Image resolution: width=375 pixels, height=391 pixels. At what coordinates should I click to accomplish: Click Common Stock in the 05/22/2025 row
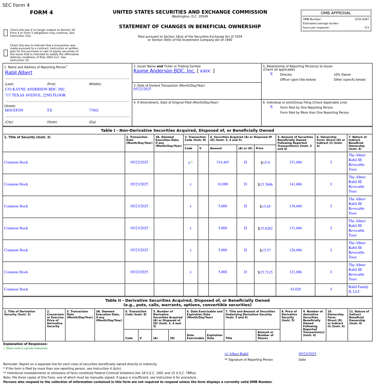[x=16, y=162]
